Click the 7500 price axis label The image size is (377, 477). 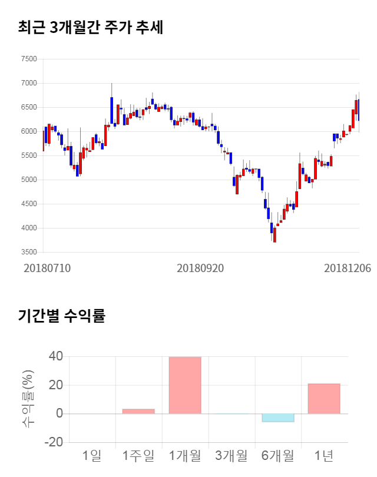pos(28,59)
